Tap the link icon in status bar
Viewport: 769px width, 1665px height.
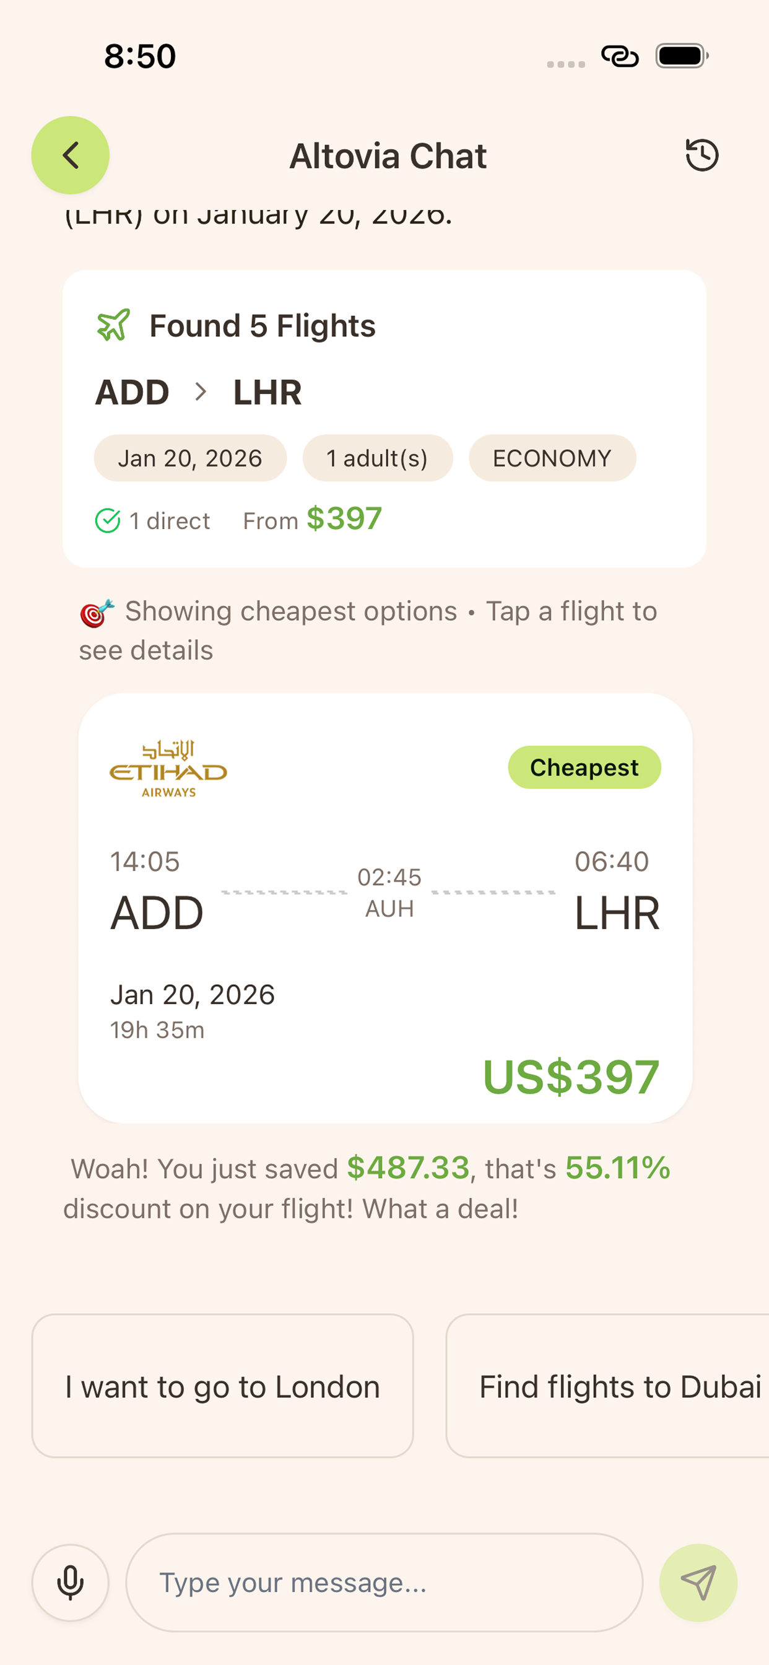point(620,56)
